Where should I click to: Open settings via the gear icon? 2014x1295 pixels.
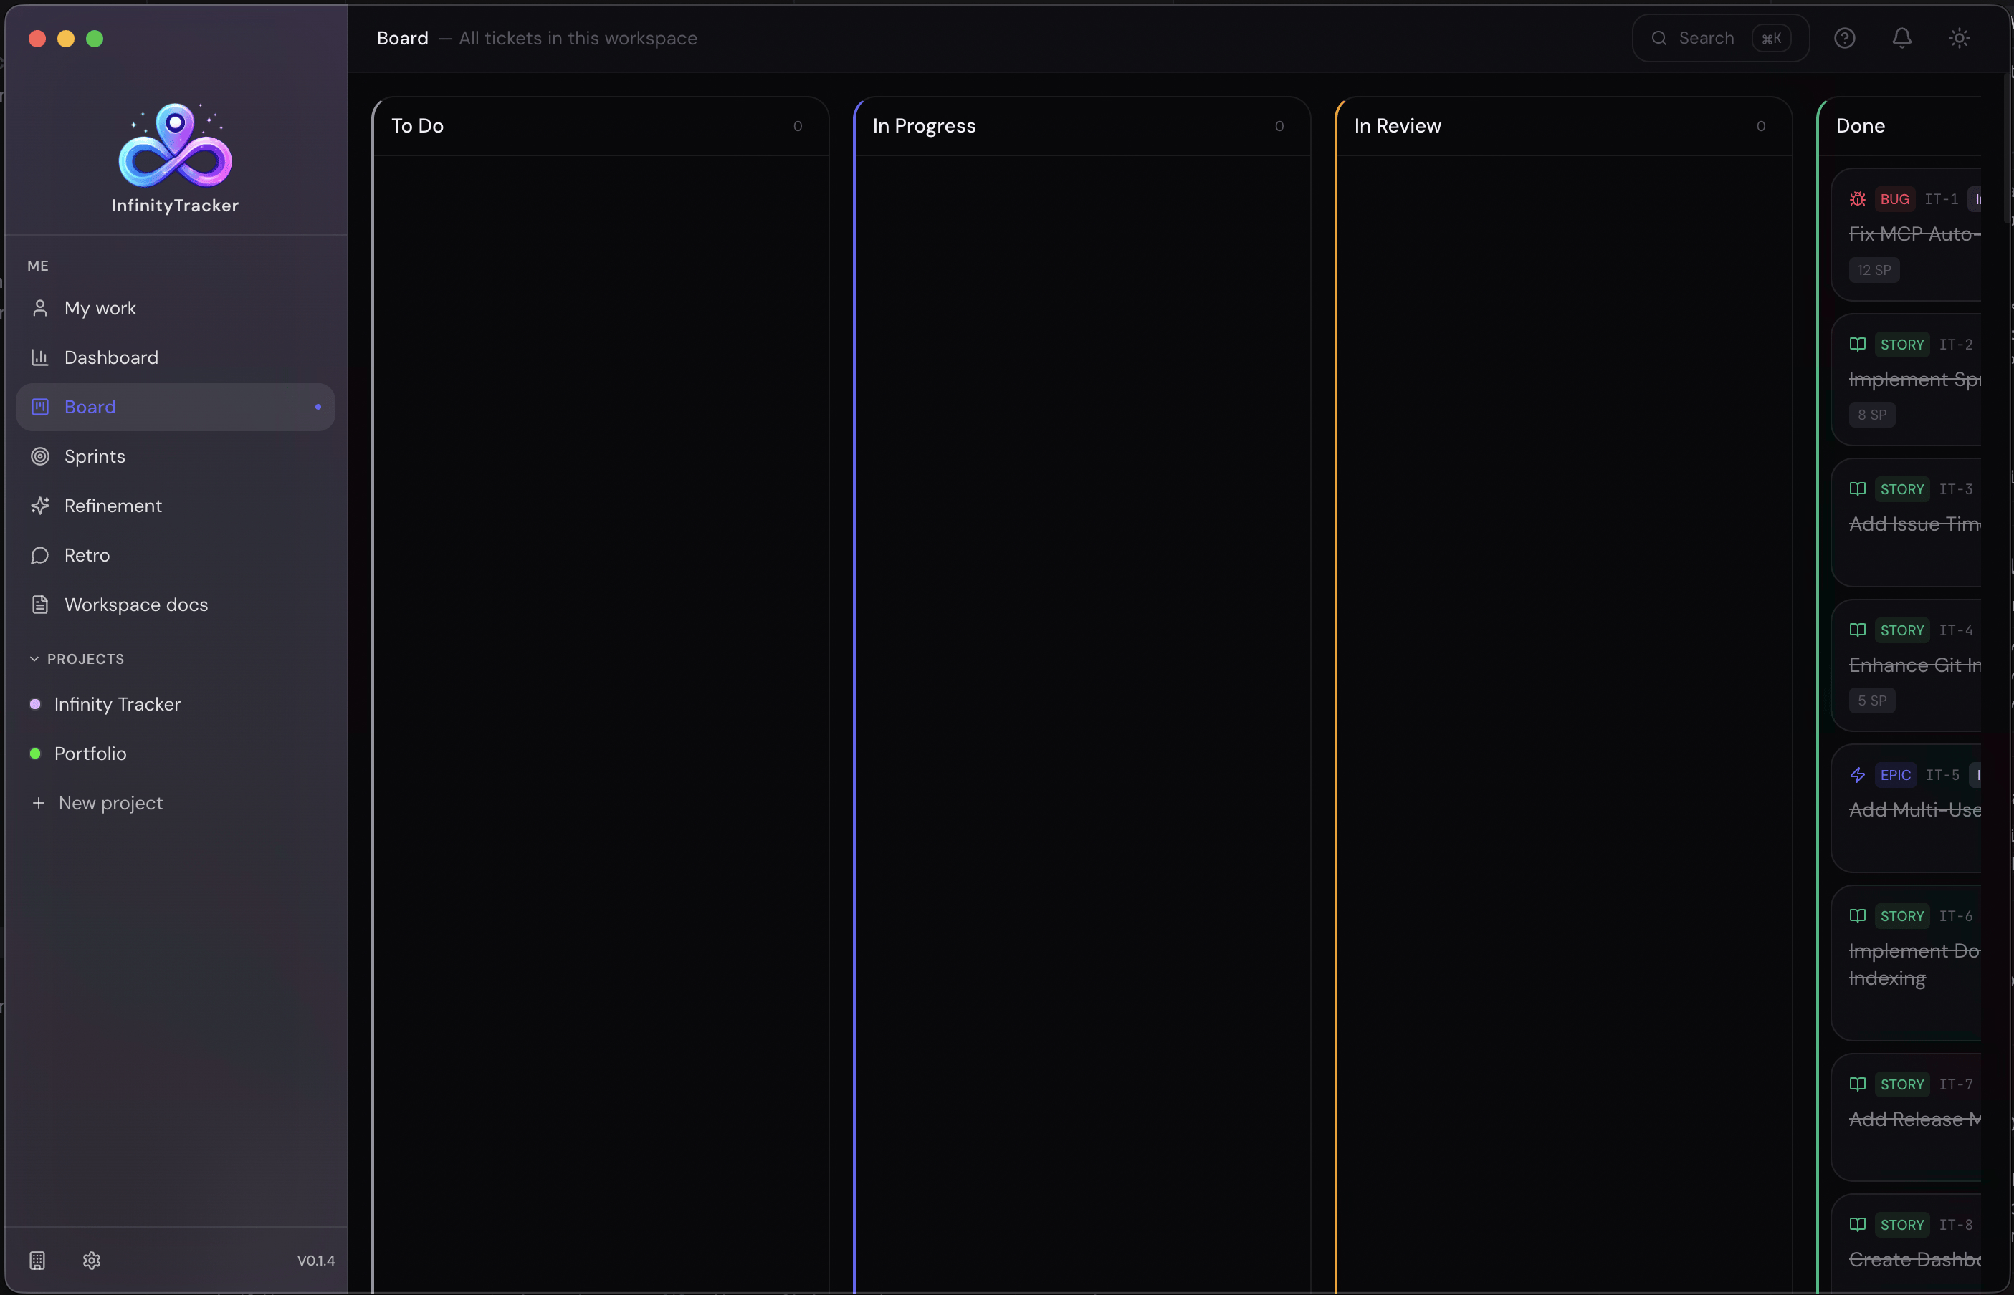[x=92, y=1260]
